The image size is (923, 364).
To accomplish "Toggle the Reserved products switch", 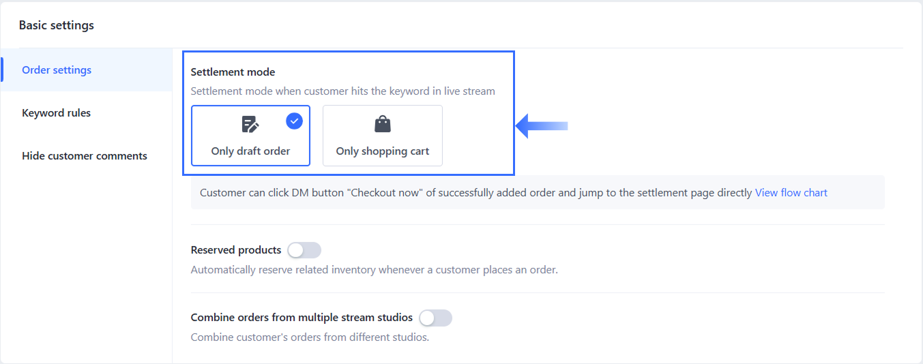I will [304, 250].
